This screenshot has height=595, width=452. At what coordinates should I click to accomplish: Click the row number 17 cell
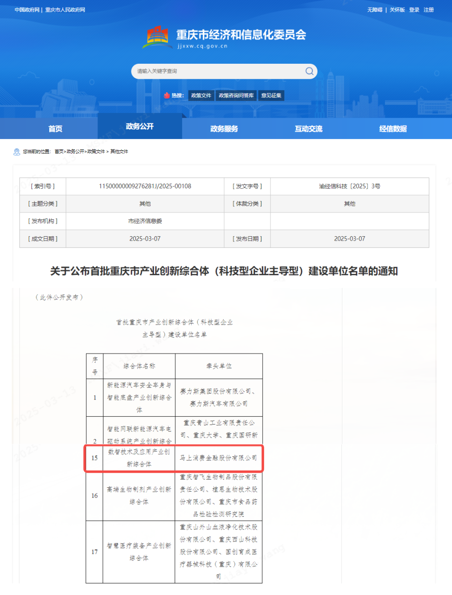[x=95, y=552]
